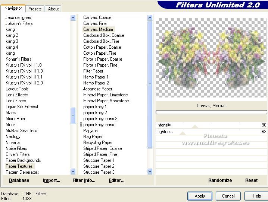The image size is (268, 202).
Task: Choose Cardboard Box, Coarse filter
Action: click(x=103, y=35)
